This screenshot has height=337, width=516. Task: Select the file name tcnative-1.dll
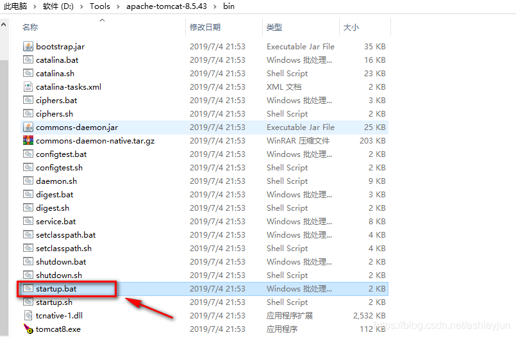point(59,316)
